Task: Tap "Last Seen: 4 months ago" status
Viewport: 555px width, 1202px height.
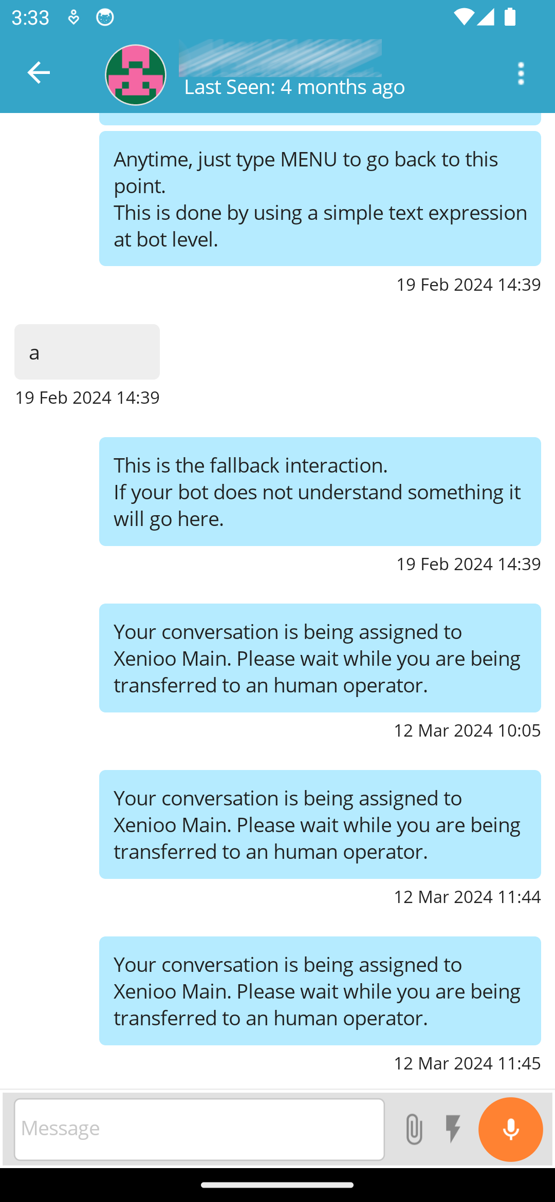Action: (x=294, y=87)
